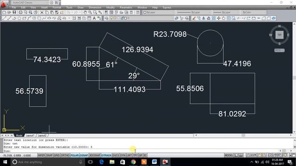This screenshot has width=296, height=166.
Task: Select the Rectangle draw tool
Action: pos(24,18)
